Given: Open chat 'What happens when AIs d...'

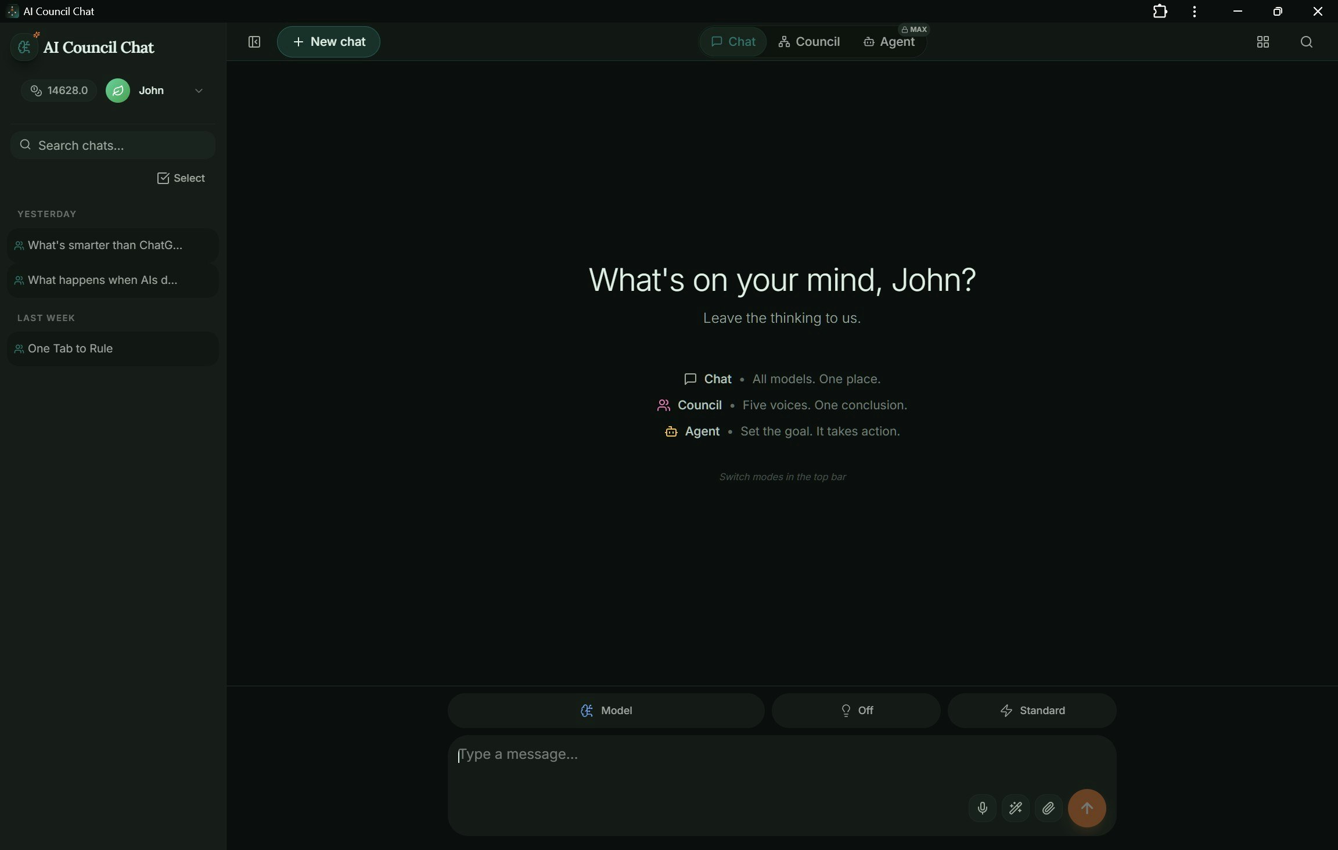Looking at the screenshot, I should tap(113, 280).
